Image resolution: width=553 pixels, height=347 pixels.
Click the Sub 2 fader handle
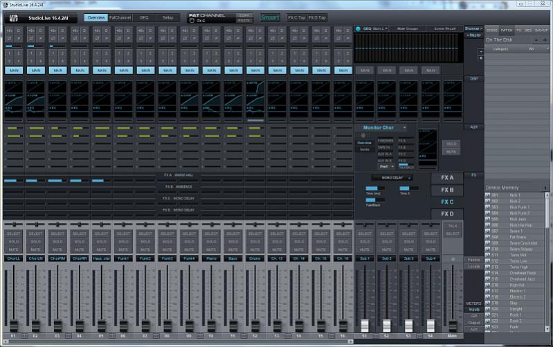pyautogui.click(x=387, y=326)
